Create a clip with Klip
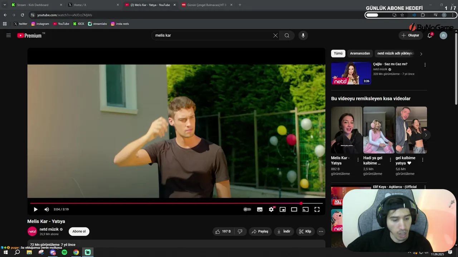The width and height of the screenshot is (458, 257). [305, 231]
